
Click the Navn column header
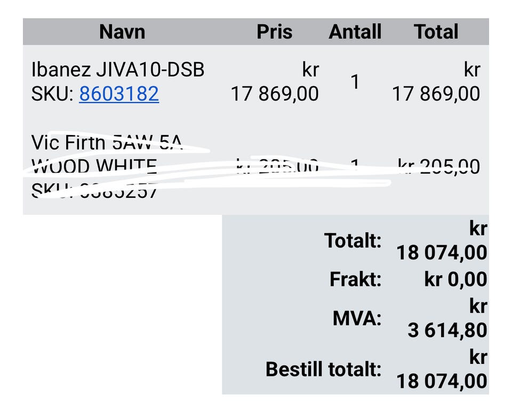coord(122,31)
